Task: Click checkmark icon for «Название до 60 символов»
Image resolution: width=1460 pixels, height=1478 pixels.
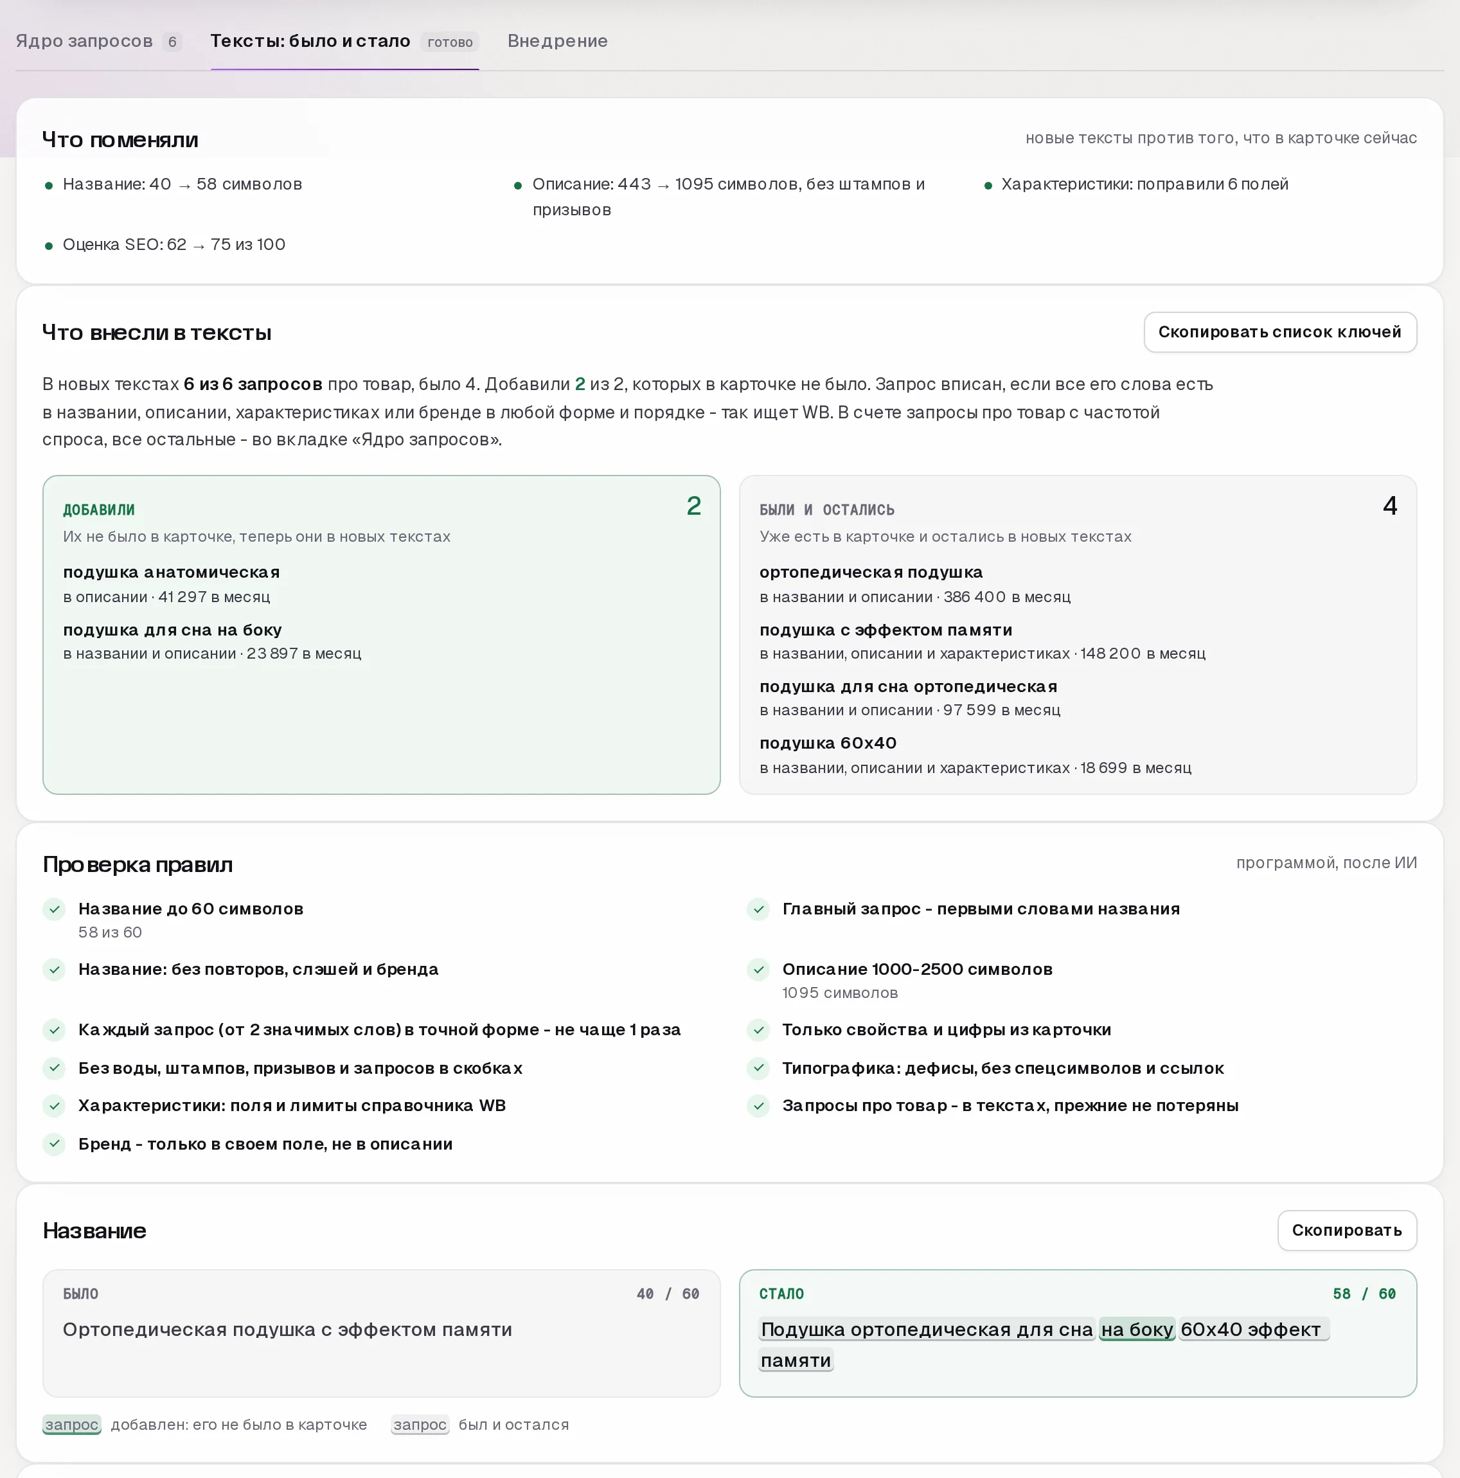Action: (x=55, y=909)
